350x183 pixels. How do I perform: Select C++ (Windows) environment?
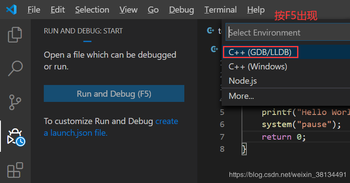(258, 67)
